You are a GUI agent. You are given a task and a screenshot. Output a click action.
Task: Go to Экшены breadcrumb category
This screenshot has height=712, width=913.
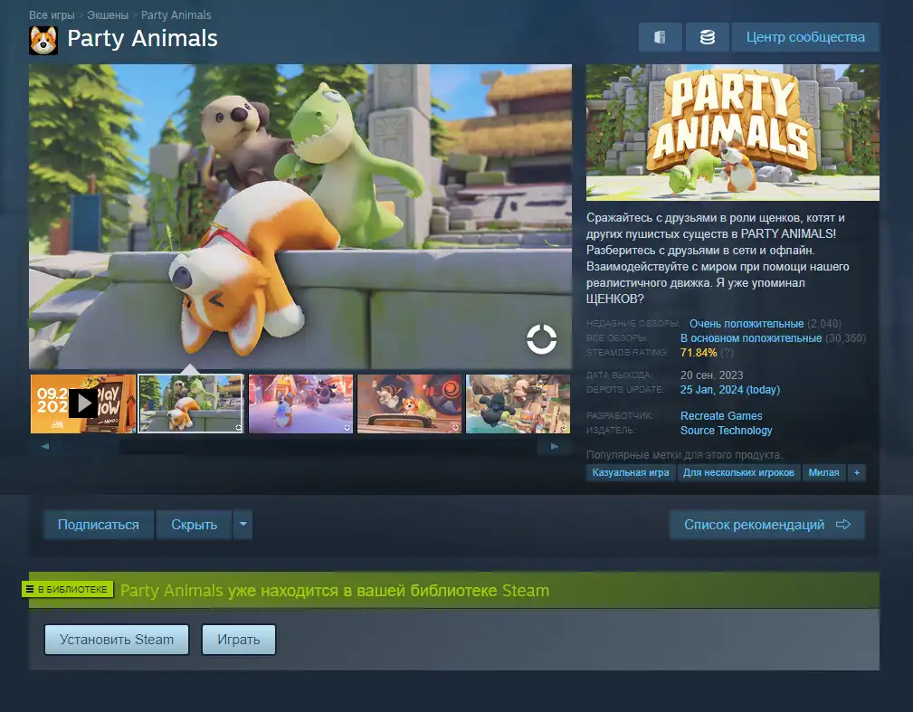tap(108, 15)
